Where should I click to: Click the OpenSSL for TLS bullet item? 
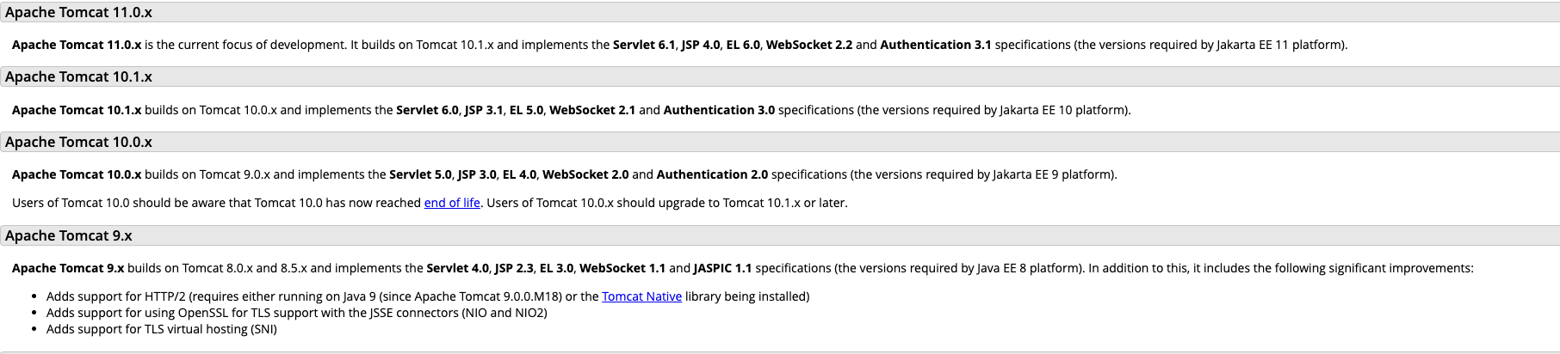coord(297,313)
